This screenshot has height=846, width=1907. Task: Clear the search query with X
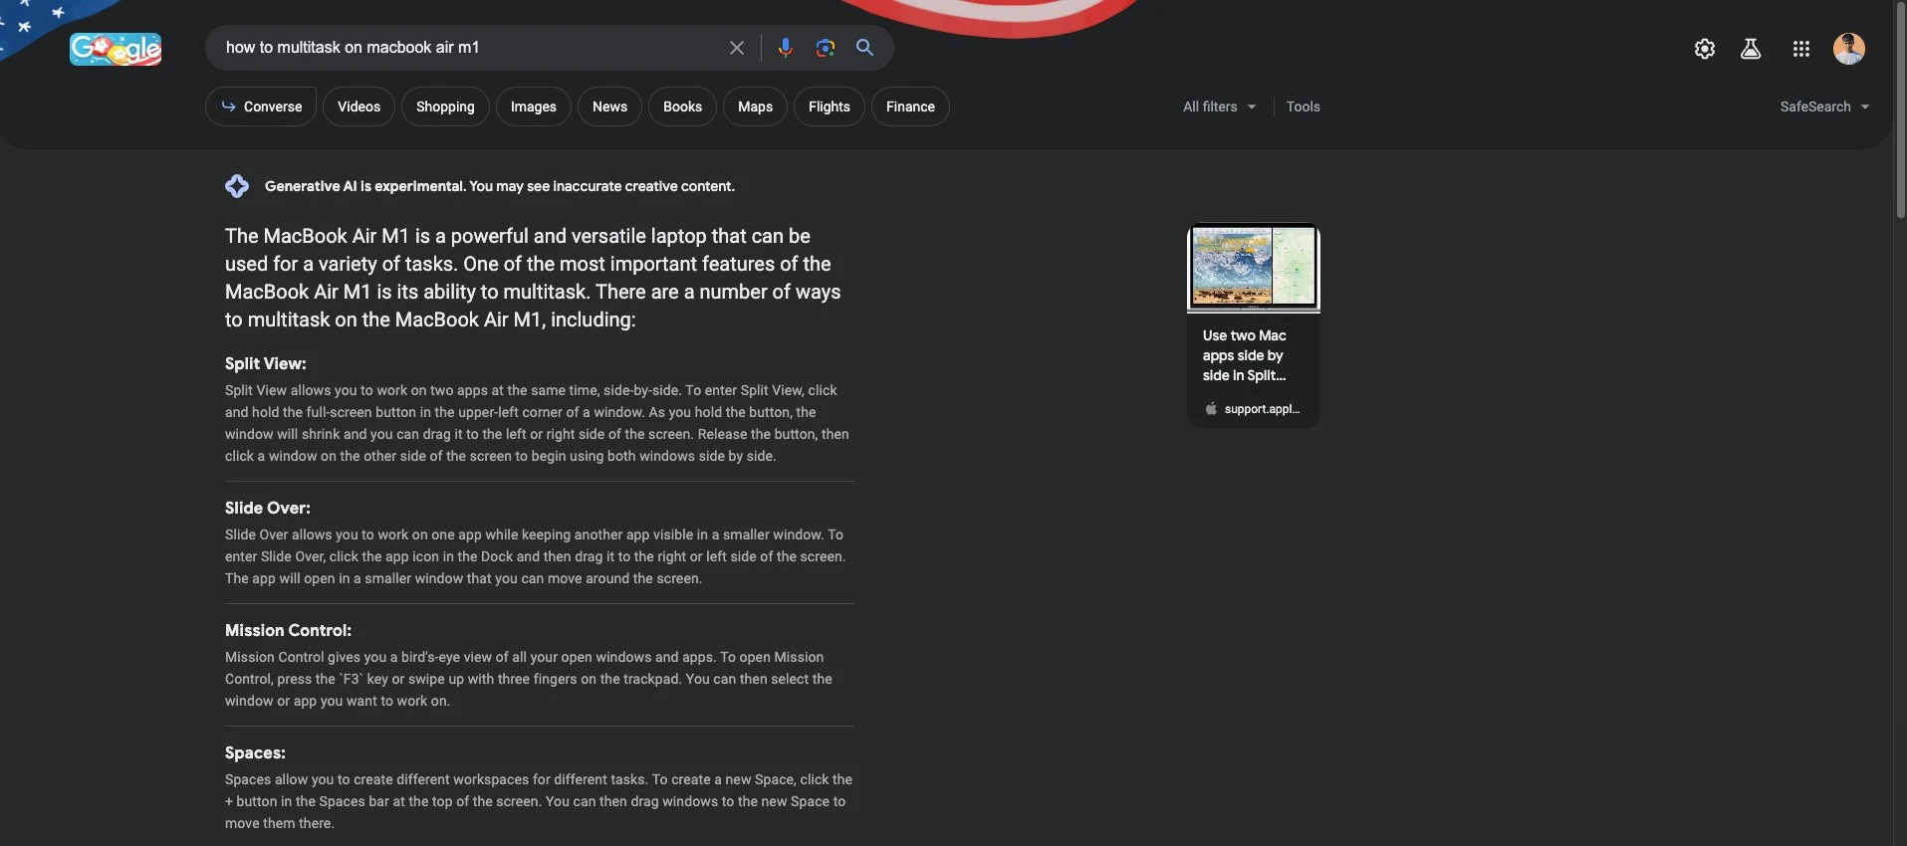[737, 48]
